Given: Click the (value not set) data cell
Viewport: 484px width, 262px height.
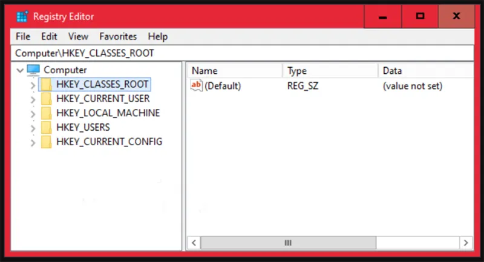Looking at the screenshot, I should 413,86.
